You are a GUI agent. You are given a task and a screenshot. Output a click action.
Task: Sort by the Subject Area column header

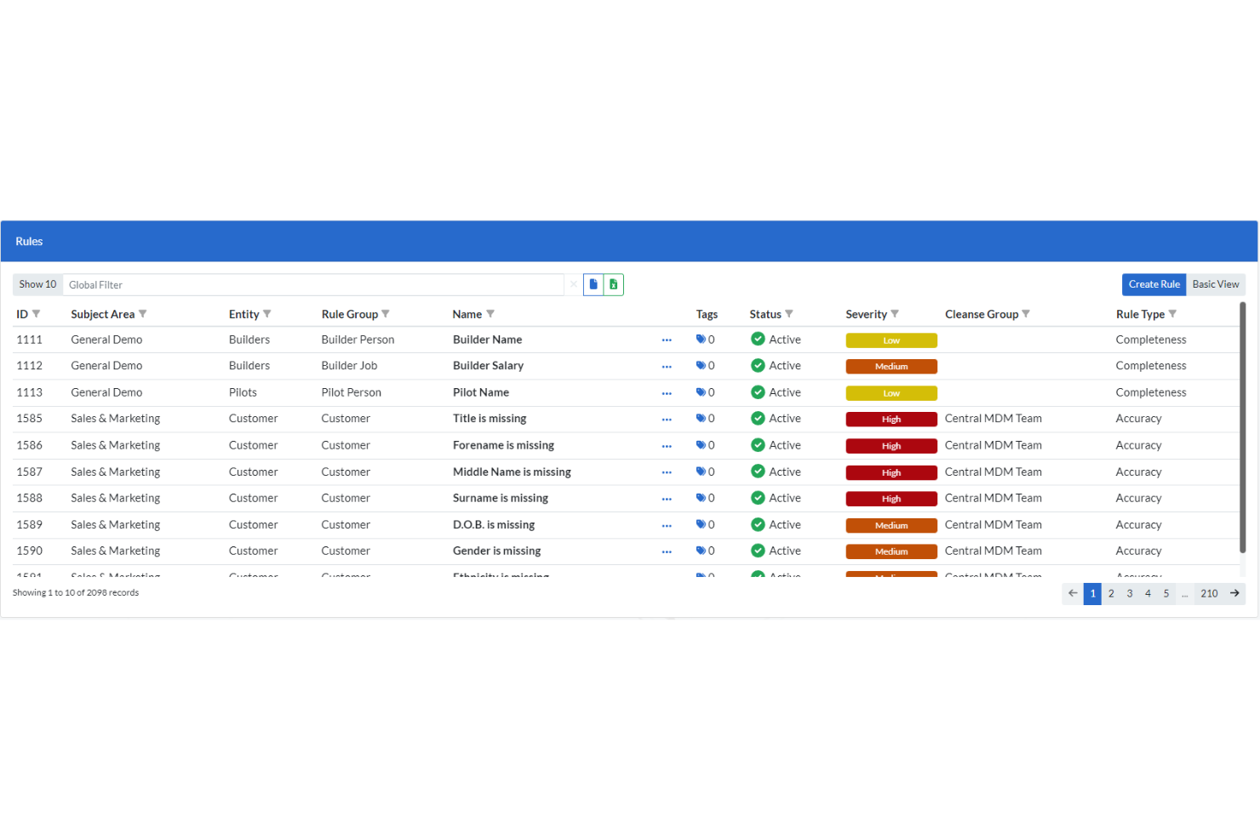coord(103,313)
